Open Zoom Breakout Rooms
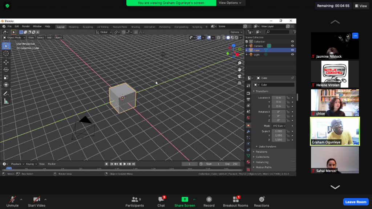This screenshot has height=209, width=372. pos(235,201)
